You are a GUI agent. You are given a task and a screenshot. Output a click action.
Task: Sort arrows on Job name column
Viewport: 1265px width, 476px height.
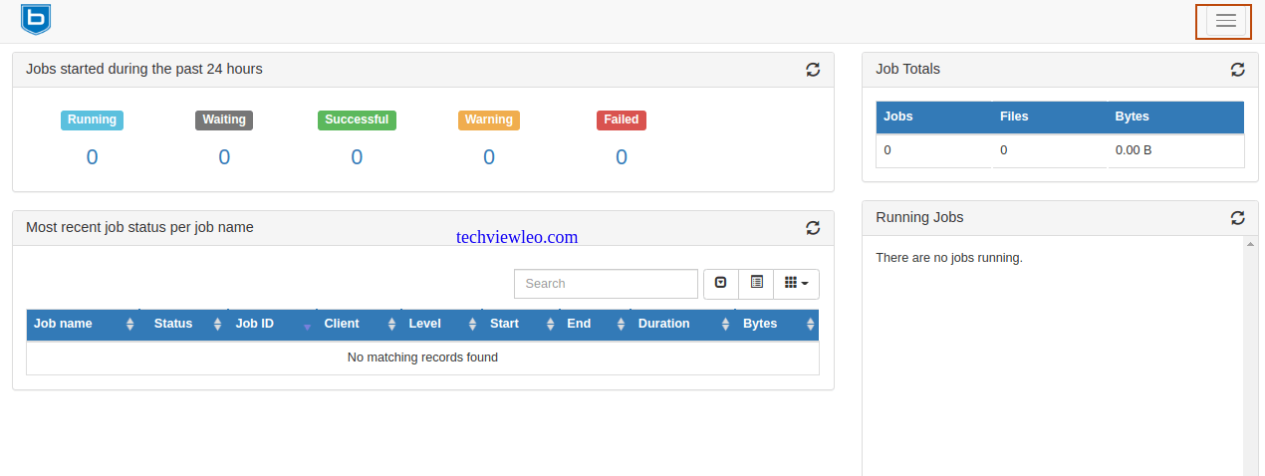tap(129, 325)
